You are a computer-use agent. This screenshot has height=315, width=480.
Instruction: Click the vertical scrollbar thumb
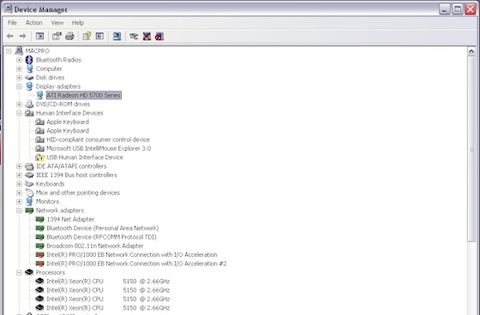click(x=471, y=149)
